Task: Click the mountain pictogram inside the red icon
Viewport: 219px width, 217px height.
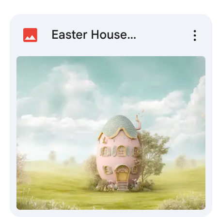Action: [30, 38]
